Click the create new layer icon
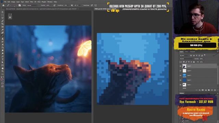 (x=212, y=90)
